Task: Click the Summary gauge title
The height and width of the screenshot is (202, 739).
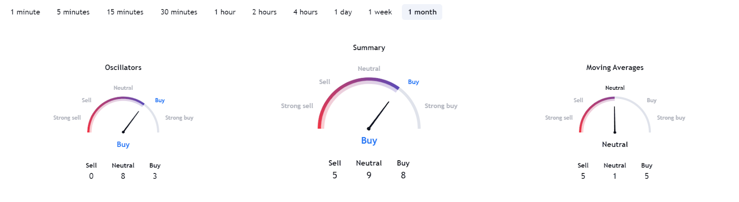Action: pos(369,47)
